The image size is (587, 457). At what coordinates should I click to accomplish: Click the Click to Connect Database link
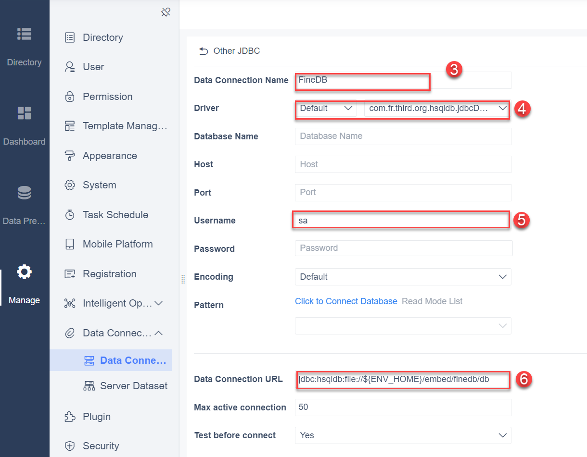(x=346, y=301)
